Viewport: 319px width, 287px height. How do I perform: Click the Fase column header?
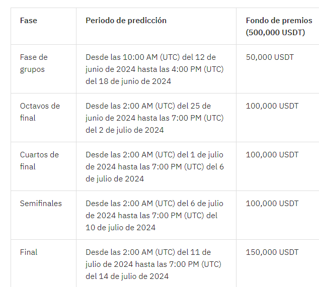click(x=29, y=21)
